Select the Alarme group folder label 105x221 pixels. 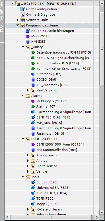click(37, 96)
